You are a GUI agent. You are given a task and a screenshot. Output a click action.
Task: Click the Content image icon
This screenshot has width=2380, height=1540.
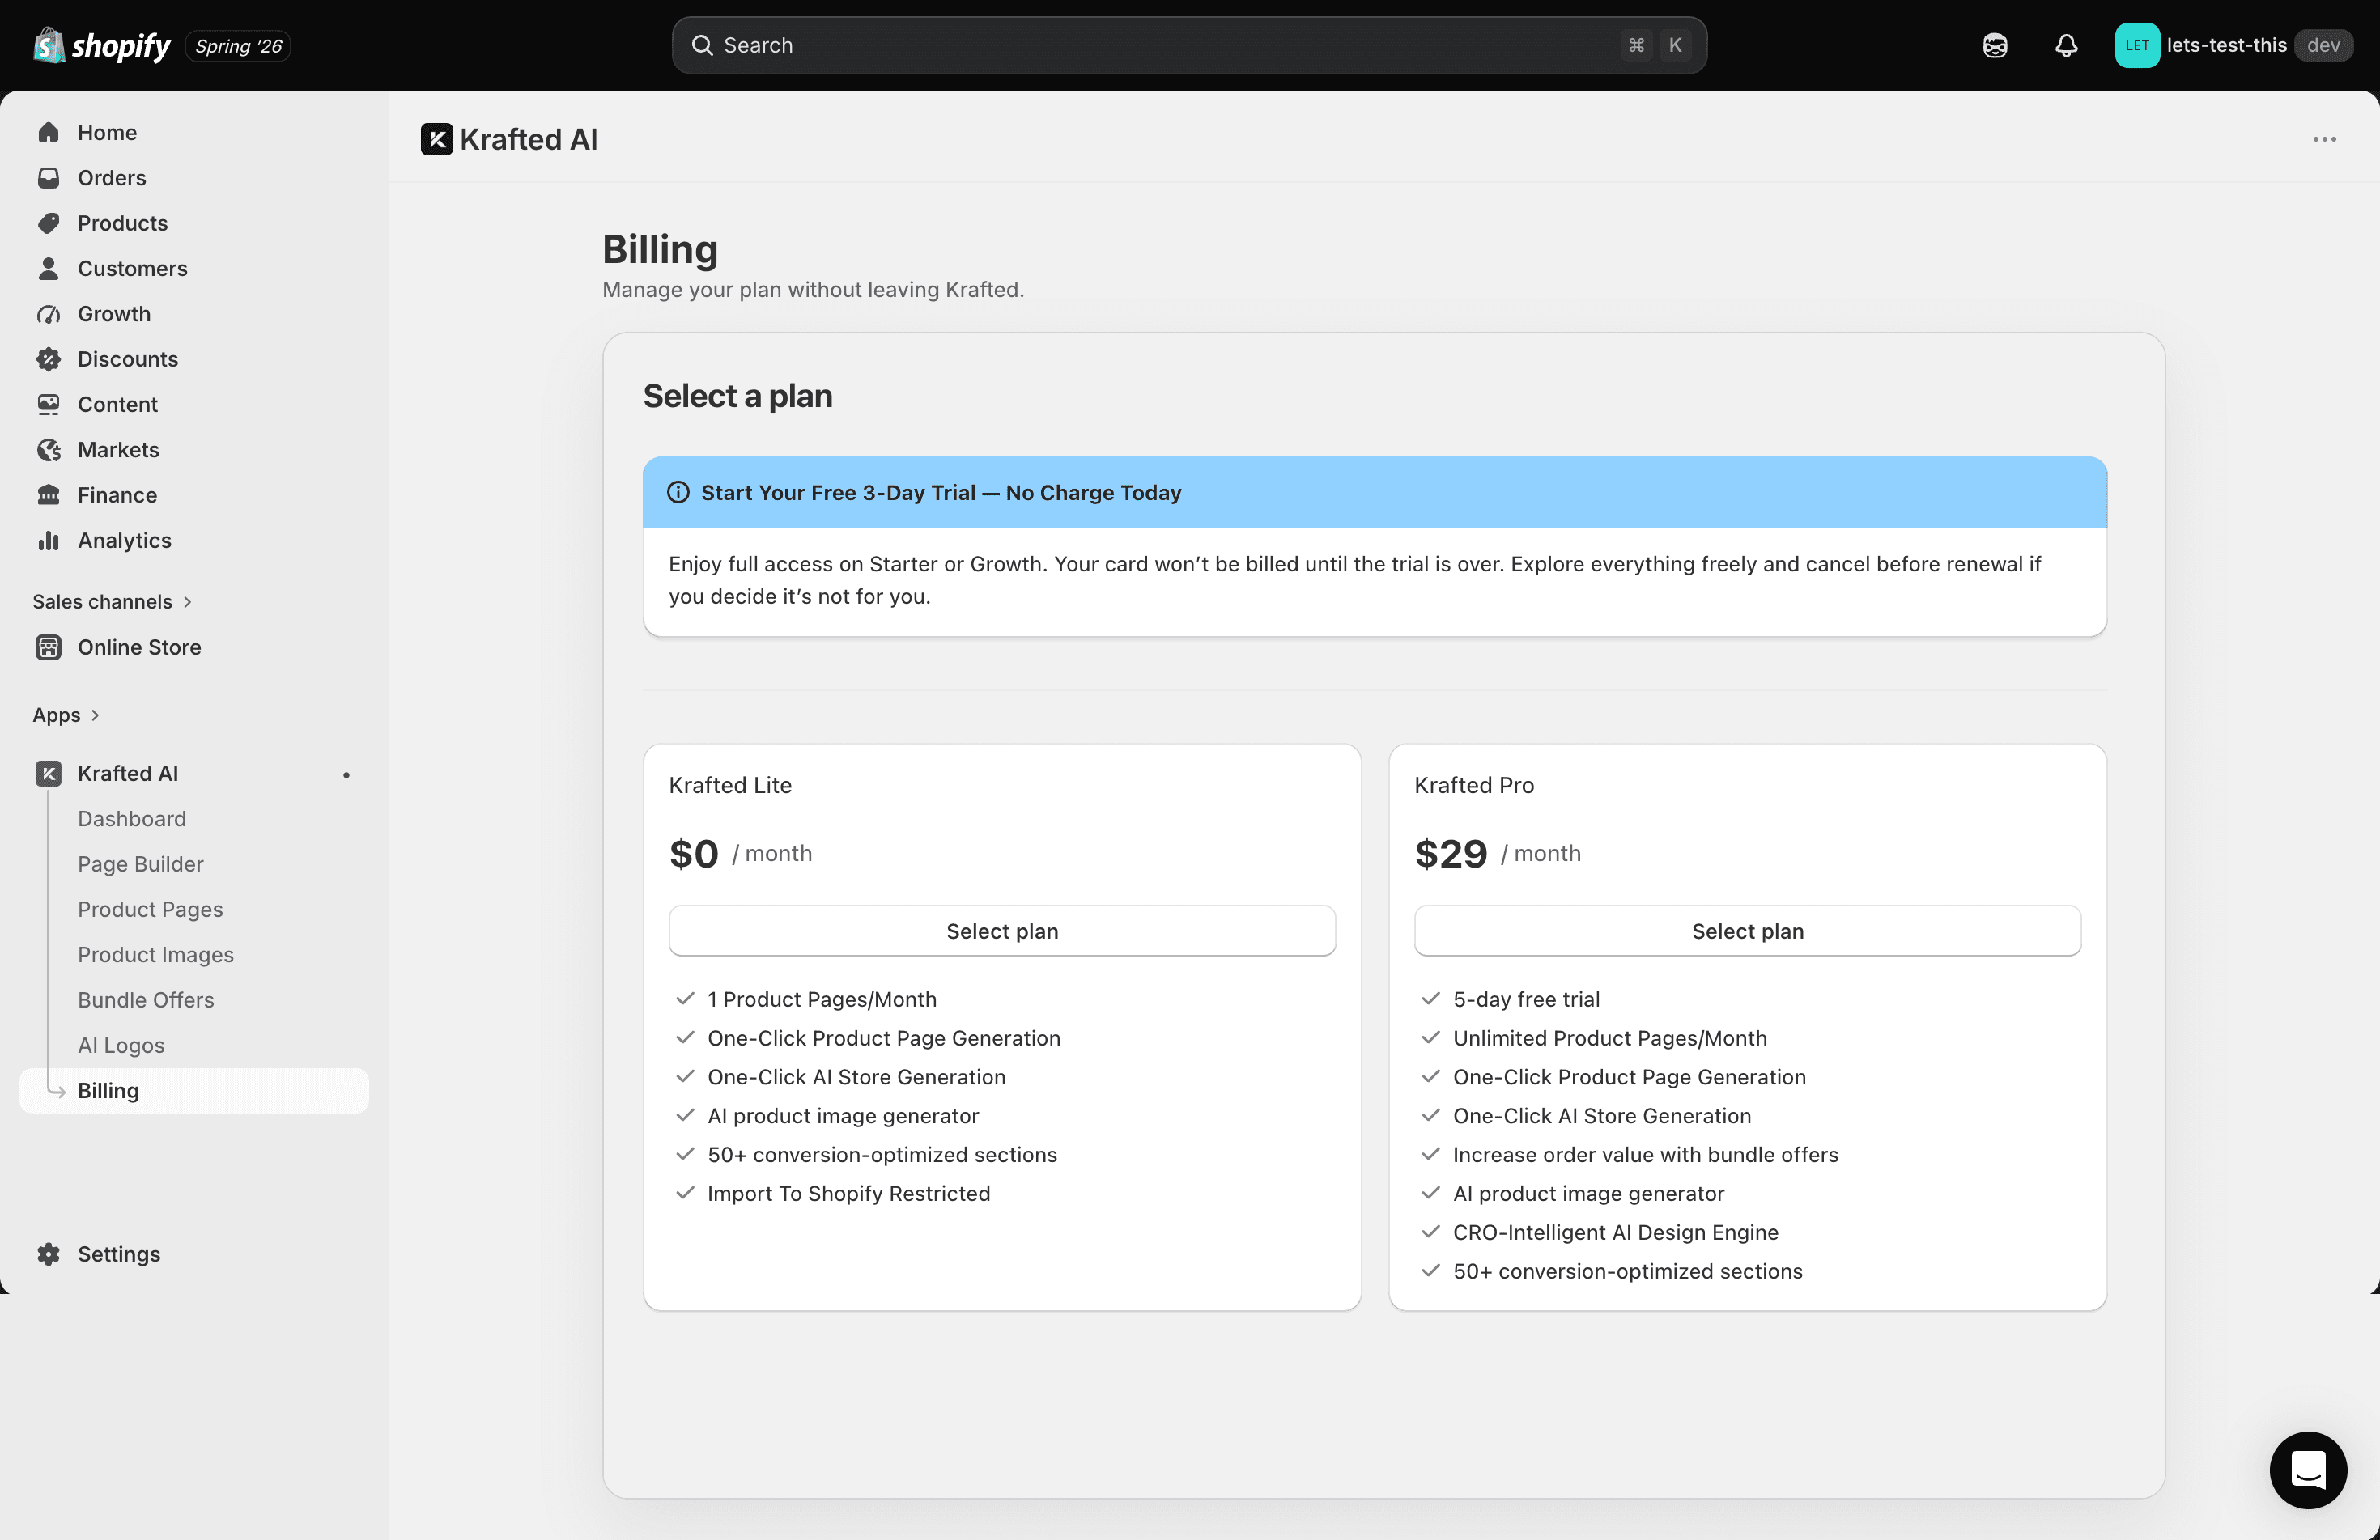click(48, 404)
